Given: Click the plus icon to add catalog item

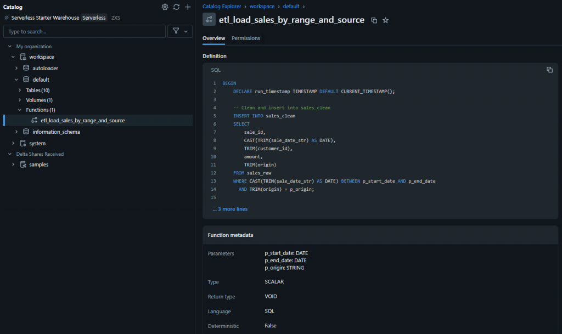Looking at the screenshot, I should point(188,7).
